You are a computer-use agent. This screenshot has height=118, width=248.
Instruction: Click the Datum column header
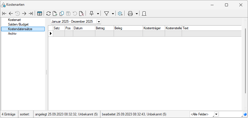coord(84,28)
